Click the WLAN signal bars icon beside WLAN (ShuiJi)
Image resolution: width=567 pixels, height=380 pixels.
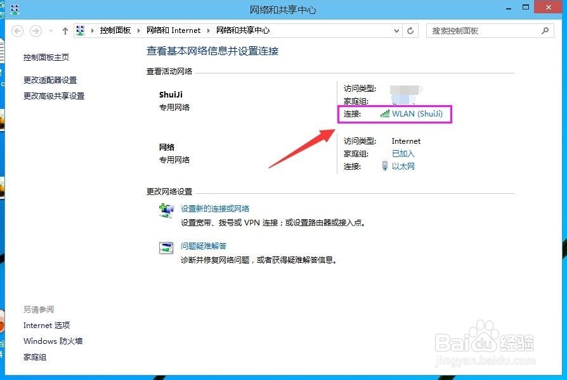386,114
